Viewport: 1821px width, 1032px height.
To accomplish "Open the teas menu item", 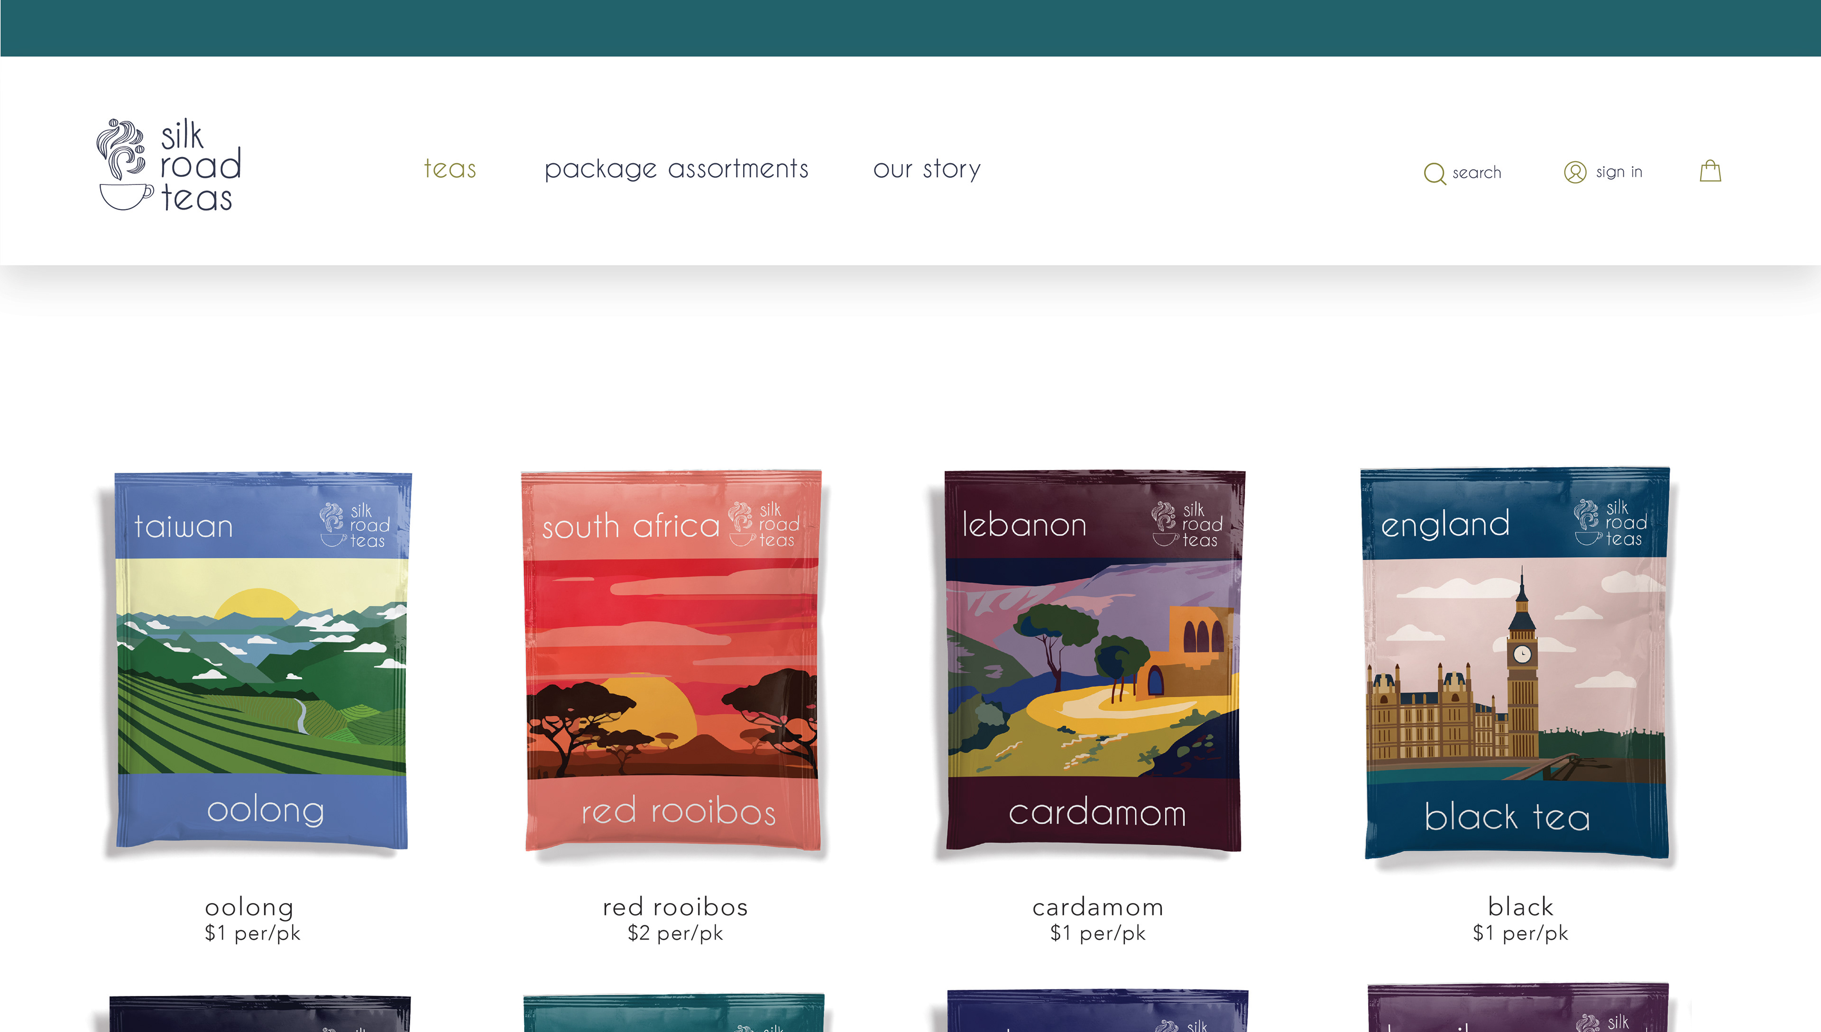I will point(450,169).
